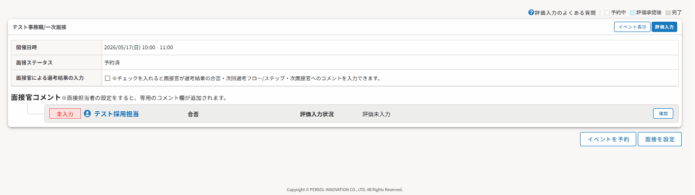This screenshot has height=195, width=695.
Task: Click the テスト事務職/一次面接 panel title
Action: (39, 27)
